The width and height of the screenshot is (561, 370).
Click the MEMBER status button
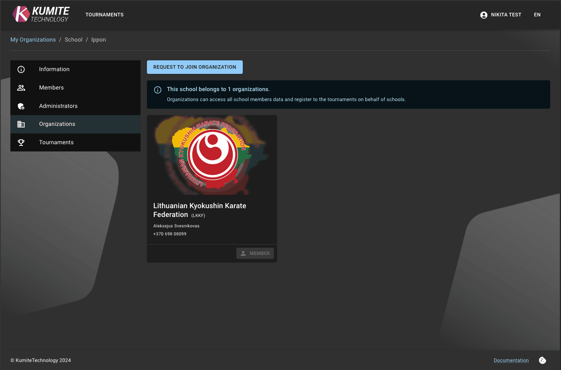click(x=255, y=253)
